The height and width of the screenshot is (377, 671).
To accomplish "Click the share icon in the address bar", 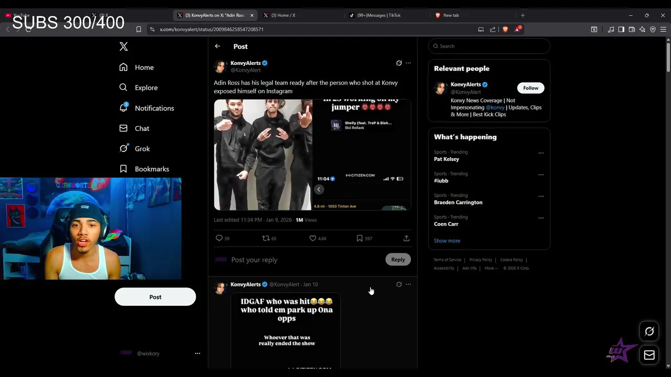I will pos(493,29).
